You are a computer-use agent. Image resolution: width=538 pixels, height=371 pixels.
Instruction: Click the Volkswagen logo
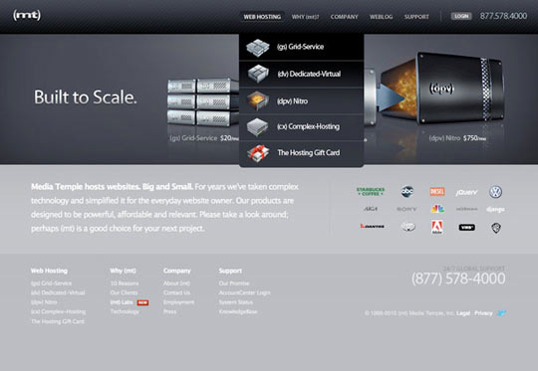495,192
